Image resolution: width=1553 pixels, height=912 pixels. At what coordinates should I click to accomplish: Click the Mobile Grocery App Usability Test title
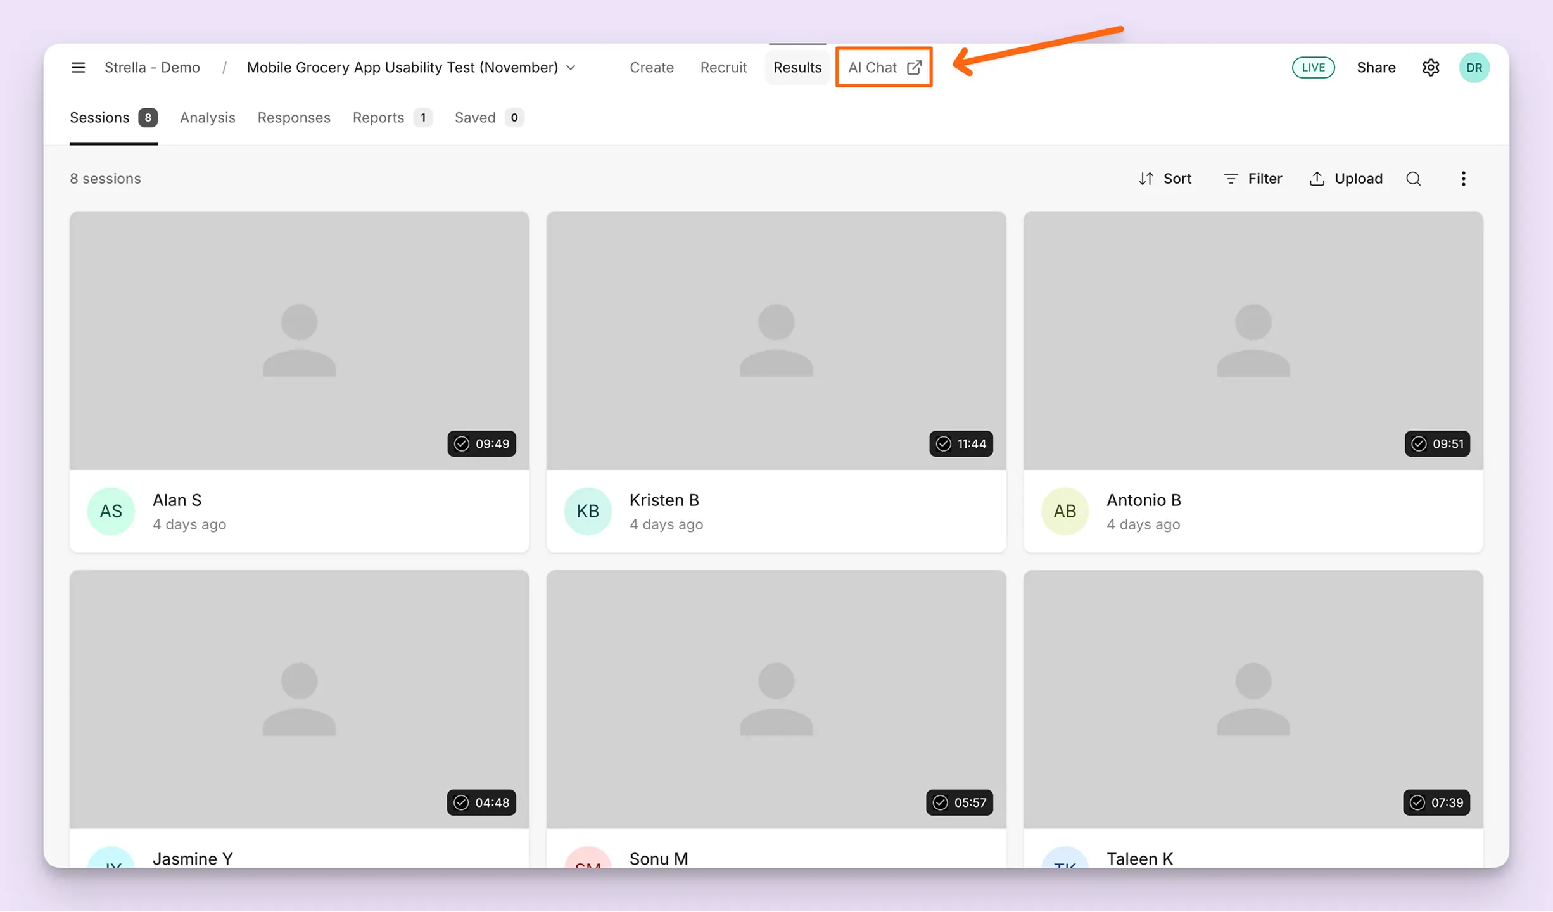point(402,67)
